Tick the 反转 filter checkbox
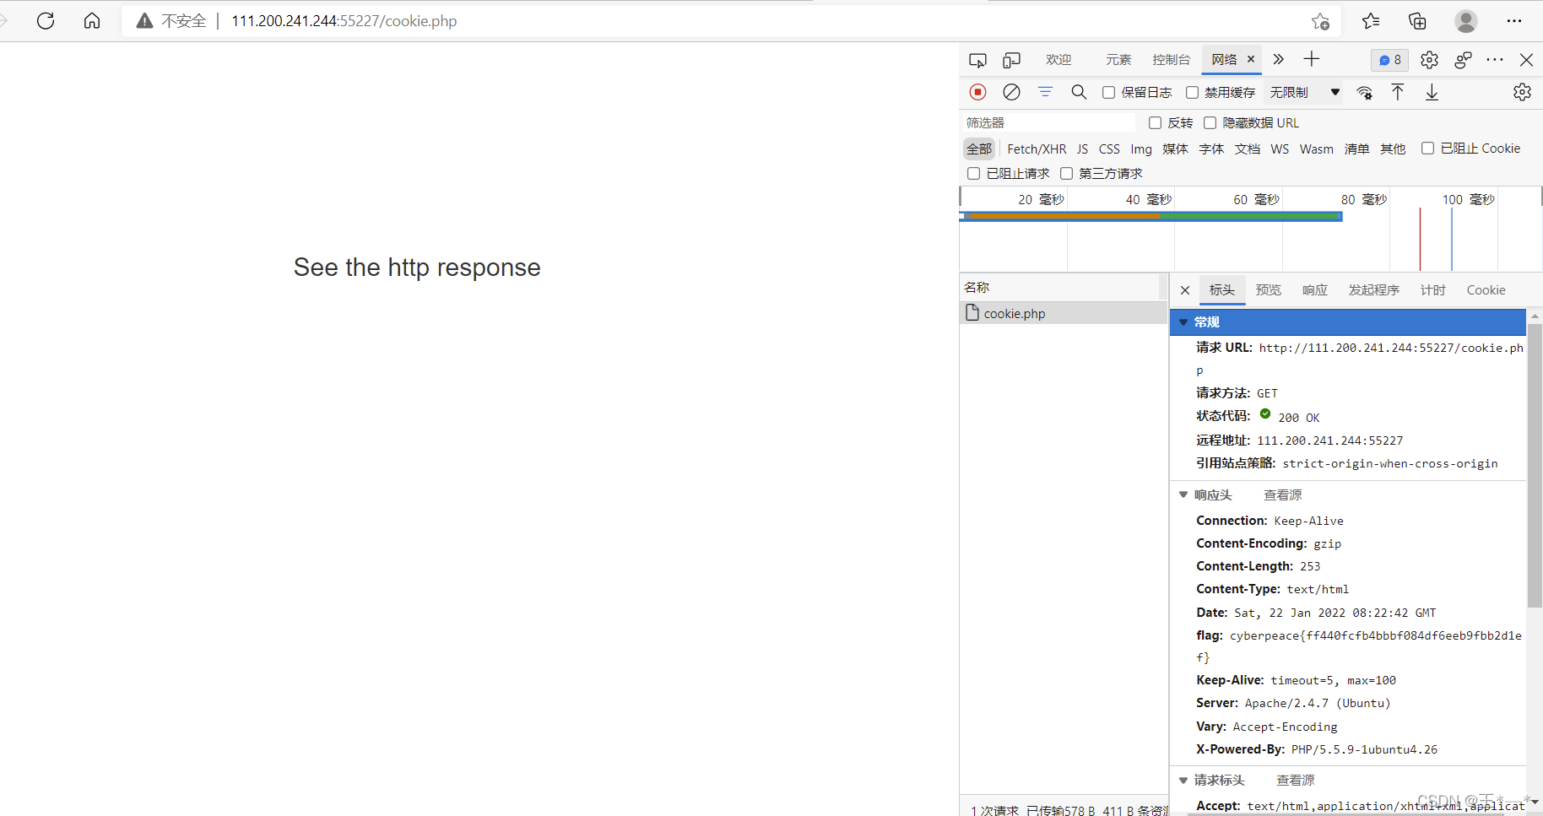This screenshot has height=816, width=1543. click(x=1155, y=122)
